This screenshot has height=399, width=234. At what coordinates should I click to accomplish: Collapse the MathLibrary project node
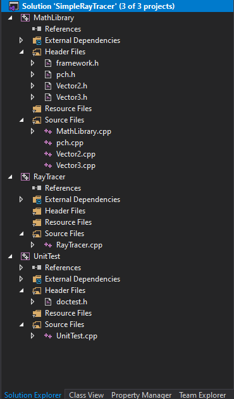[10, 18]
